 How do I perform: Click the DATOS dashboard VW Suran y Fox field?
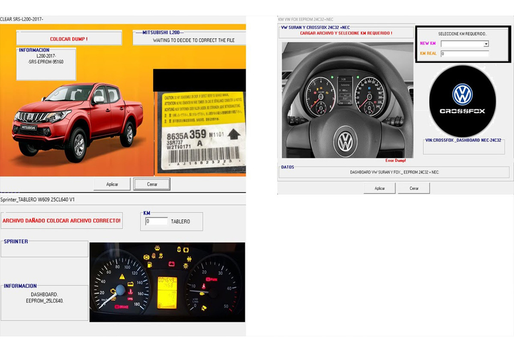(394, 172)
